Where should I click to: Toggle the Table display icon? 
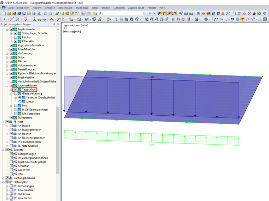[x=88, y=13]
